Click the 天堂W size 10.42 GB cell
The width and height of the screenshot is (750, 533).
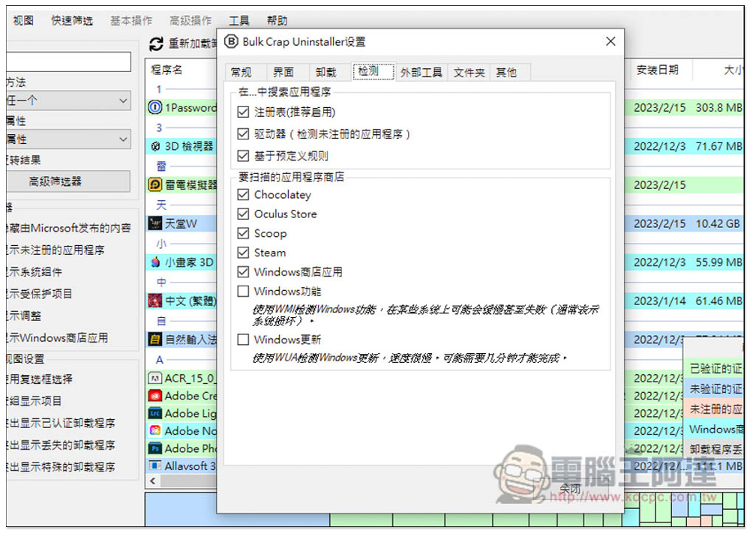pyautogui.click(x=718, y=223)
